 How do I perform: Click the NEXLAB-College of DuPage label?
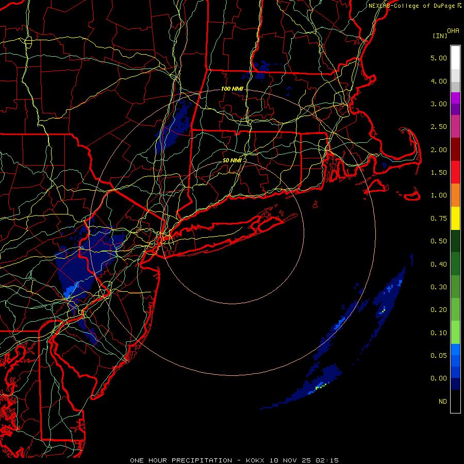pos(411,6)
